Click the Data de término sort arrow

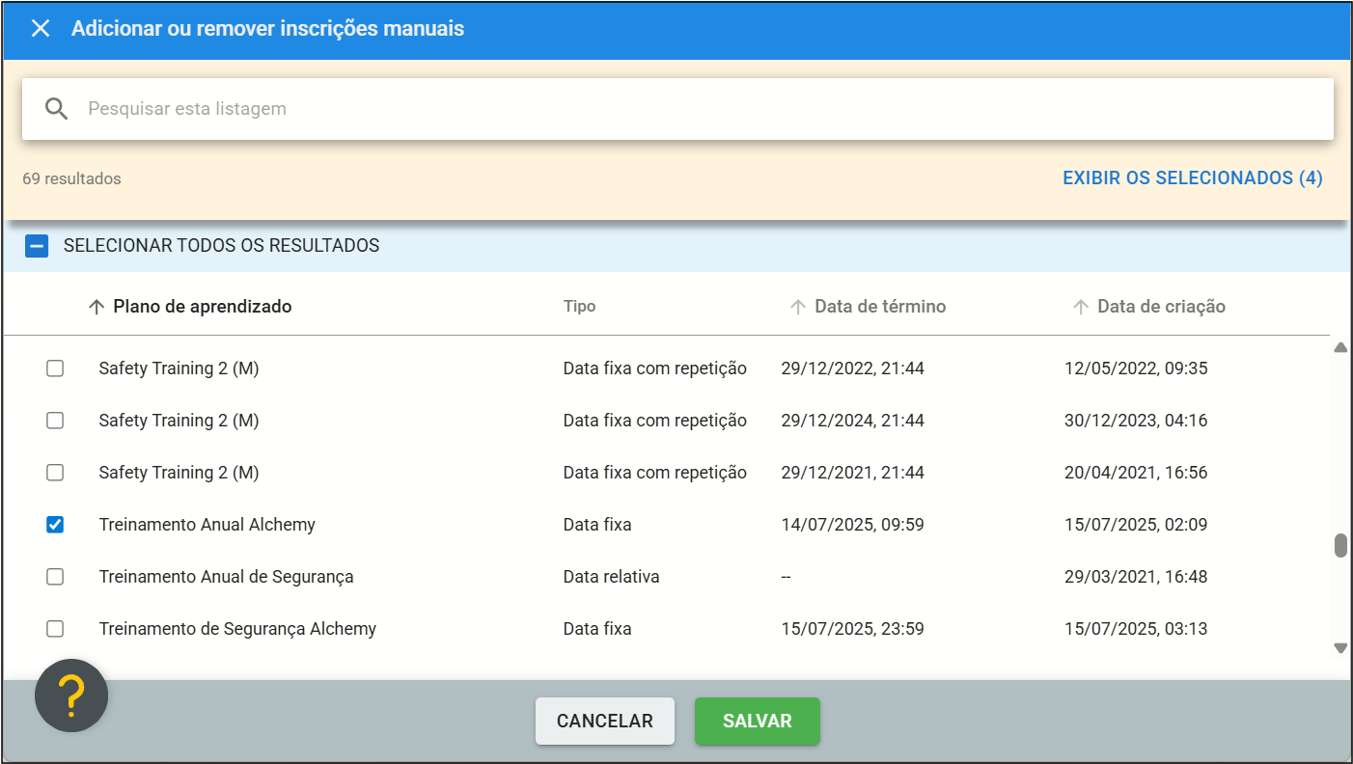[x=797, y=307]
